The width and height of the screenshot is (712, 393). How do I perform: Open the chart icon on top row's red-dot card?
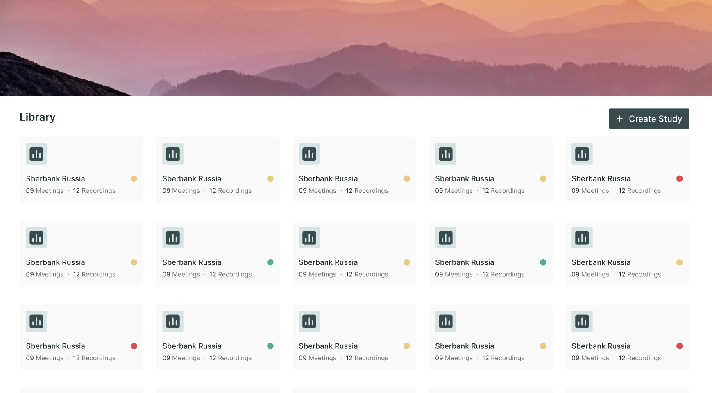pos(582,154)
